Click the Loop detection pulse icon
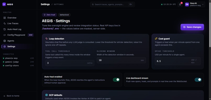This screenshot has height=100, width=211. (46, 39)
